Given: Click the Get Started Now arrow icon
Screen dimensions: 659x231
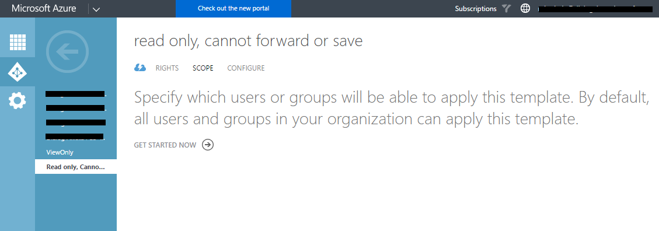Looking at the screenshot, I should pyautogui.click(x=208, y=145).
